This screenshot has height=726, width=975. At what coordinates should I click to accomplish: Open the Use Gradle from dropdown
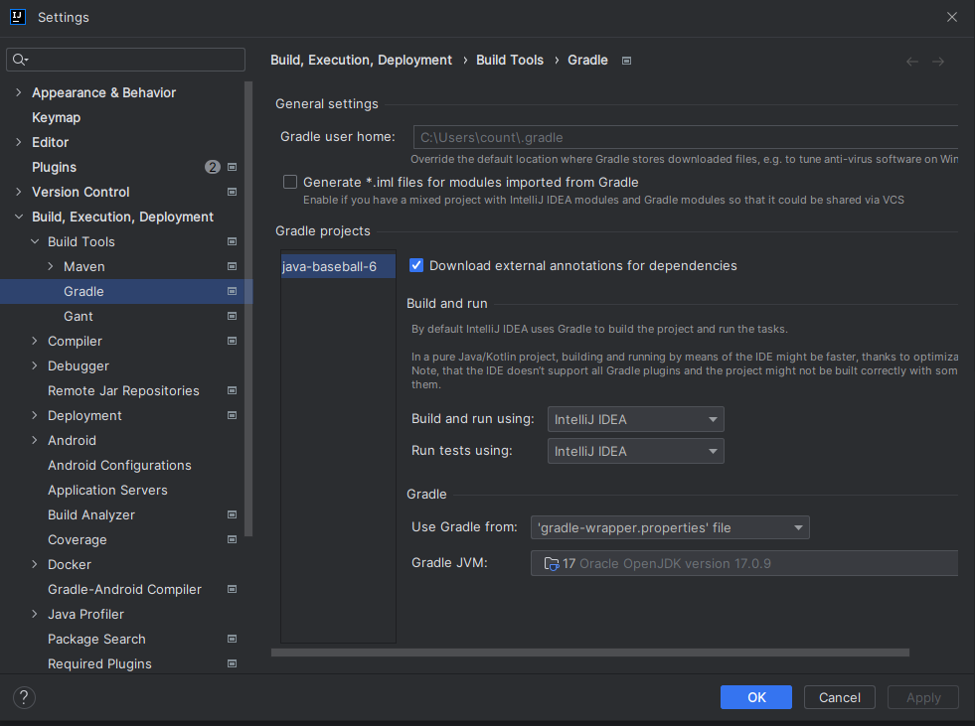tap(670, 527)
